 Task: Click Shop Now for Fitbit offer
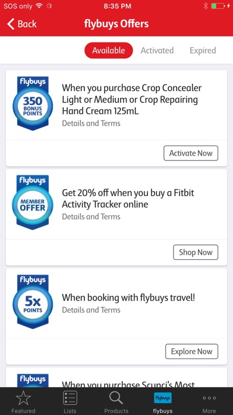[x=196, y=252]
